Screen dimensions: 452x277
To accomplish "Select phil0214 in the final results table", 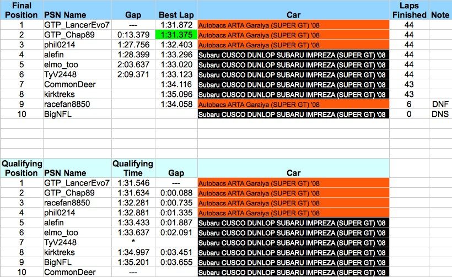I will (77, 45).
